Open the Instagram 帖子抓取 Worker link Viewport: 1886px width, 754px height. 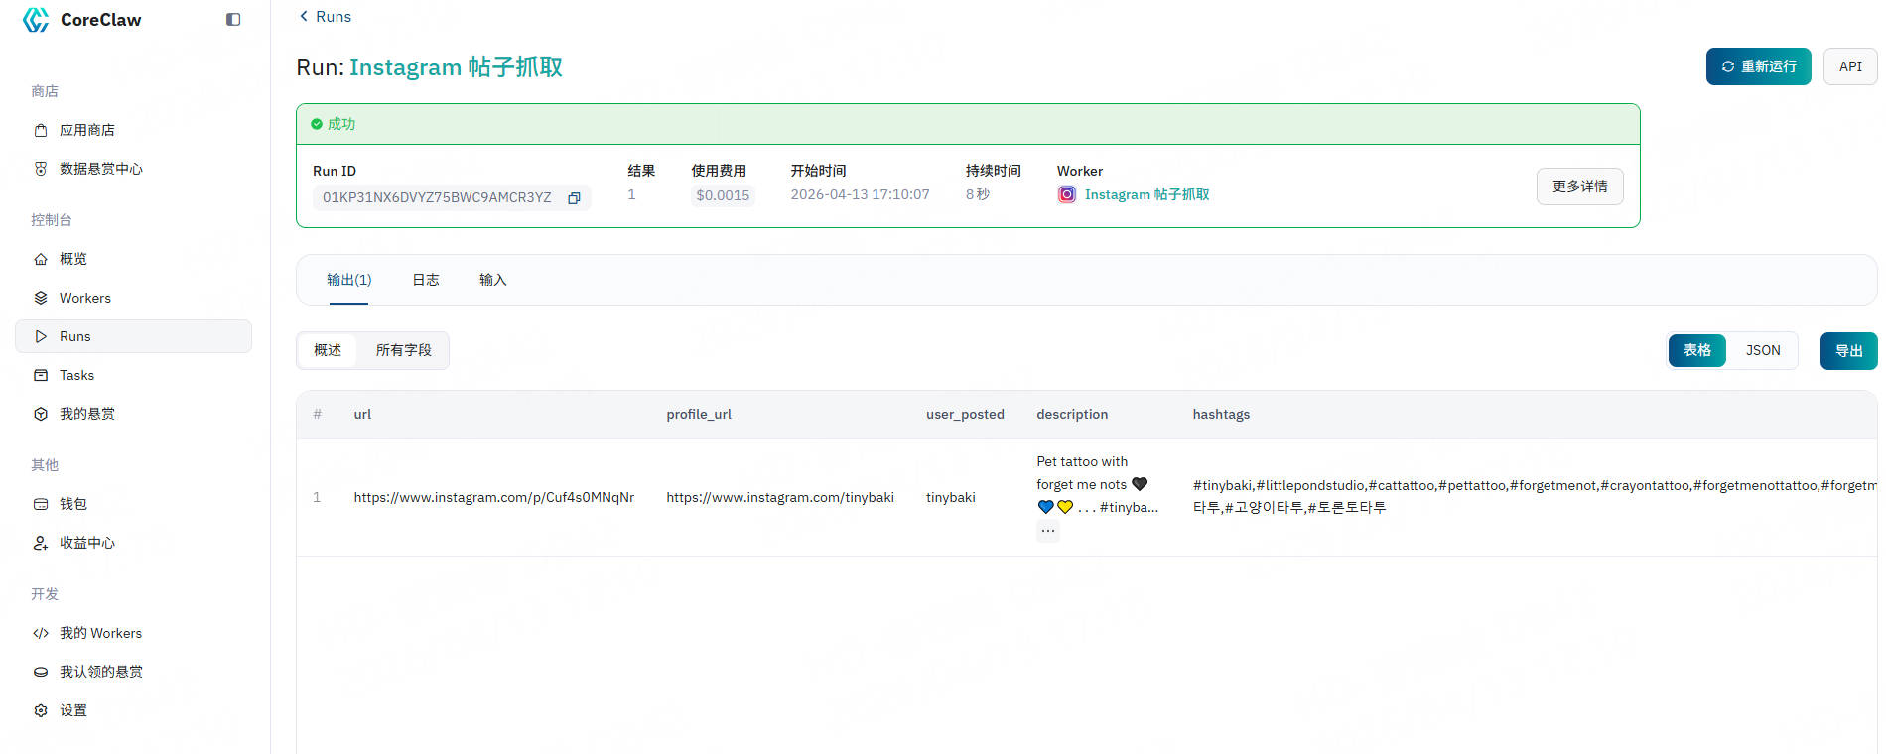pos(1146,194)
